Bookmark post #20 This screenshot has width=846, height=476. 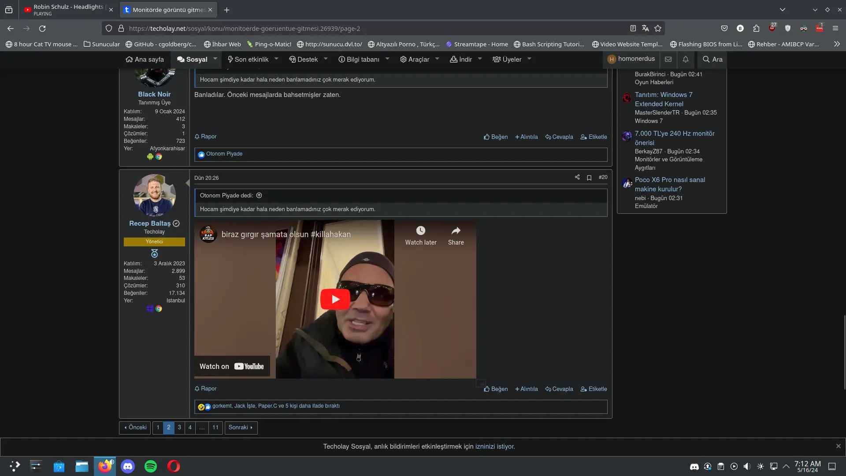click(589, 178)
